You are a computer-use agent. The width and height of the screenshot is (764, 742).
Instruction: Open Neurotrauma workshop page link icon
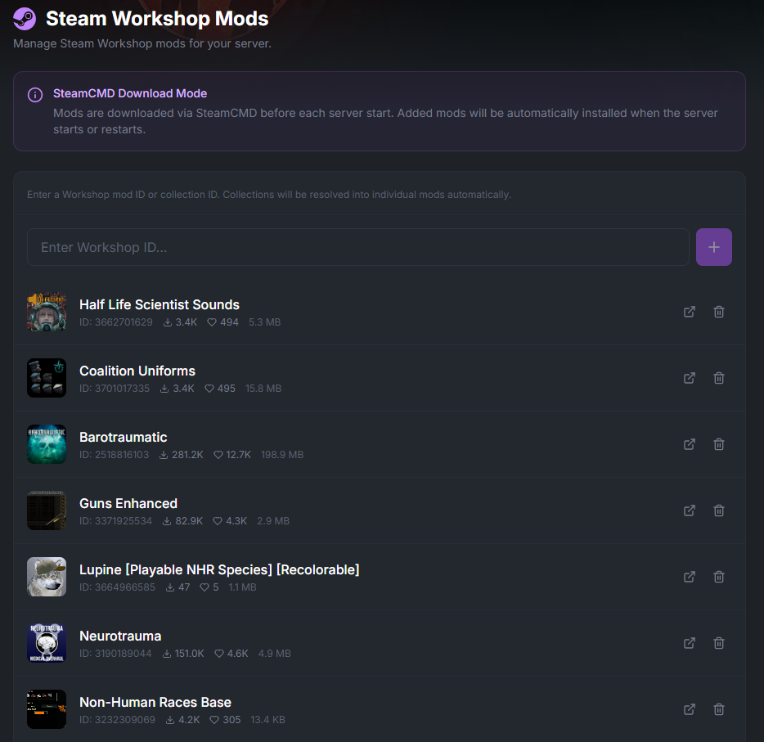(x=690, y=643)
